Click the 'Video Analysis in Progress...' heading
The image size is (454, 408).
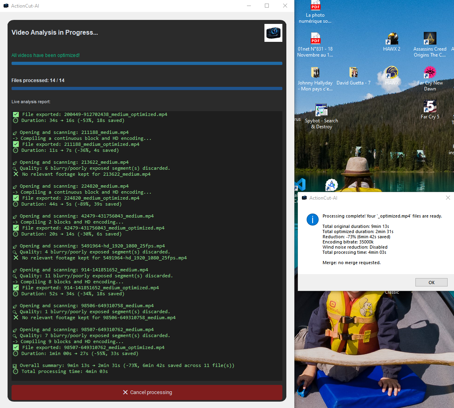tap(55, 32)
